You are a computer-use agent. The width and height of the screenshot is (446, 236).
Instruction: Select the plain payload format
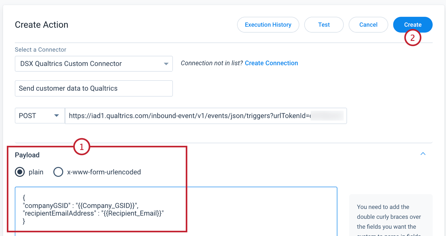pyautogui.click(x=20, y=172)
